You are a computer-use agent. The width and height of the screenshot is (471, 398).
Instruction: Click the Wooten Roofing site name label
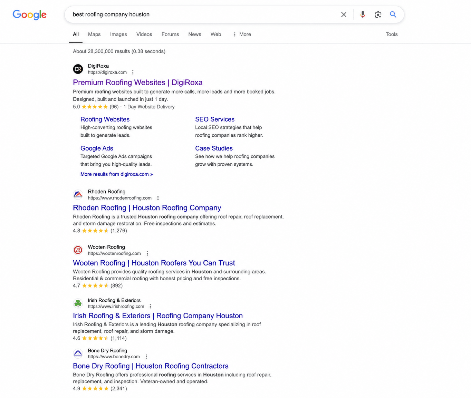[106, 247]
